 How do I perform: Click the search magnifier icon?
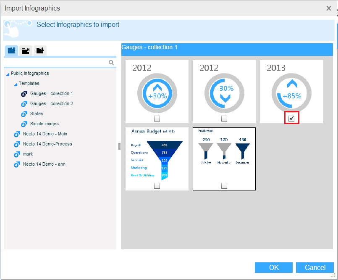click(x=111, y=63)
